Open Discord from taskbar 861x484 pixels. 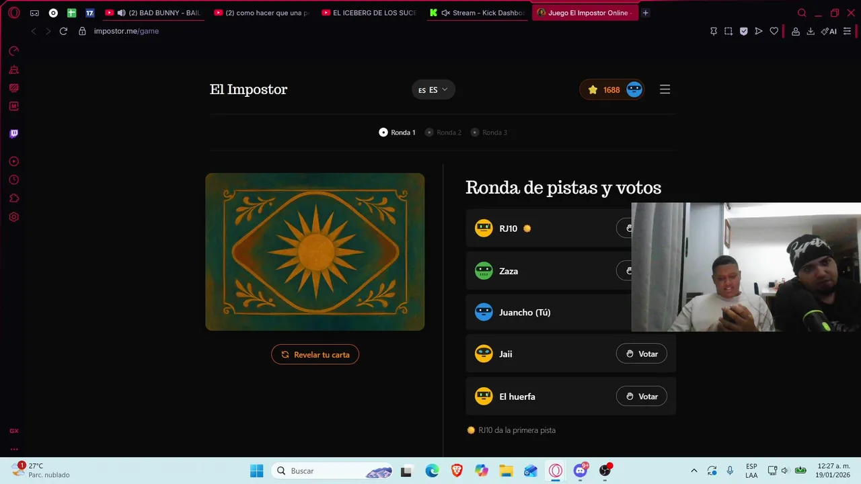(x=580, y=471)
